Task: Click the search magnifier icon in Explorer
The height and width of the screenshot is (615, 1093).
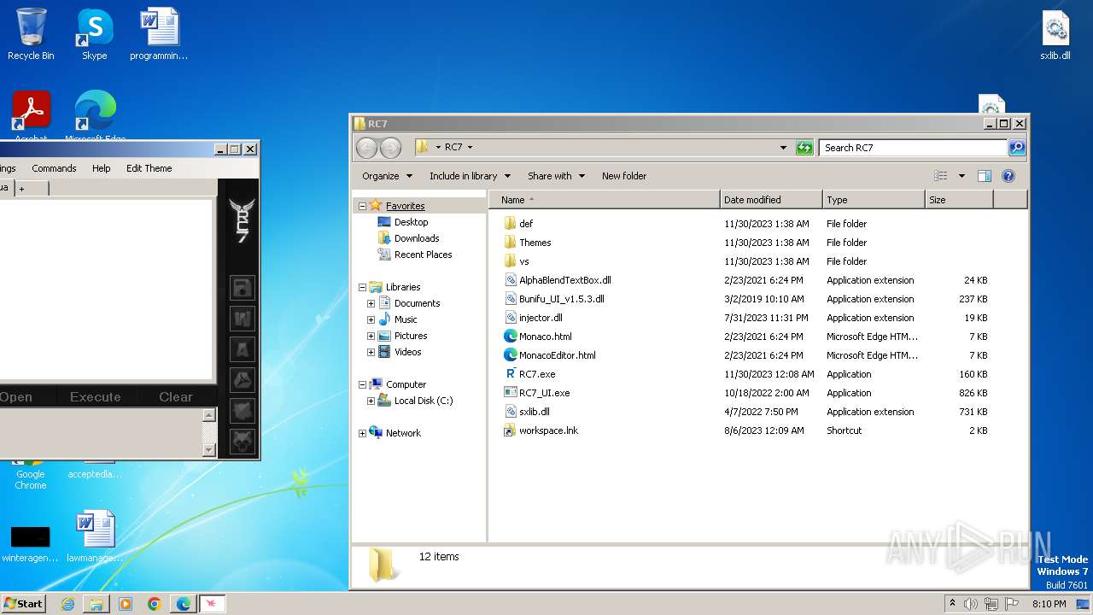Action: tap(1016, 148)
